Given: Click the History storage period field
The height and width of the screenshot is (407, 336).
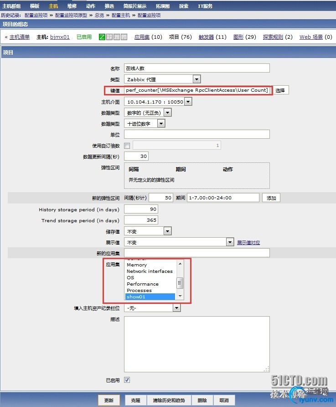Looking at the screenshot, I should click(x=141, y=209).
